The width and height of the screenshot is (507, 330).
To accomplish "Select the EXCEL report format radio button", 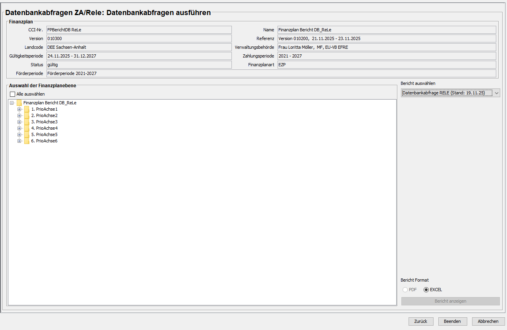I will click(426, 290).
